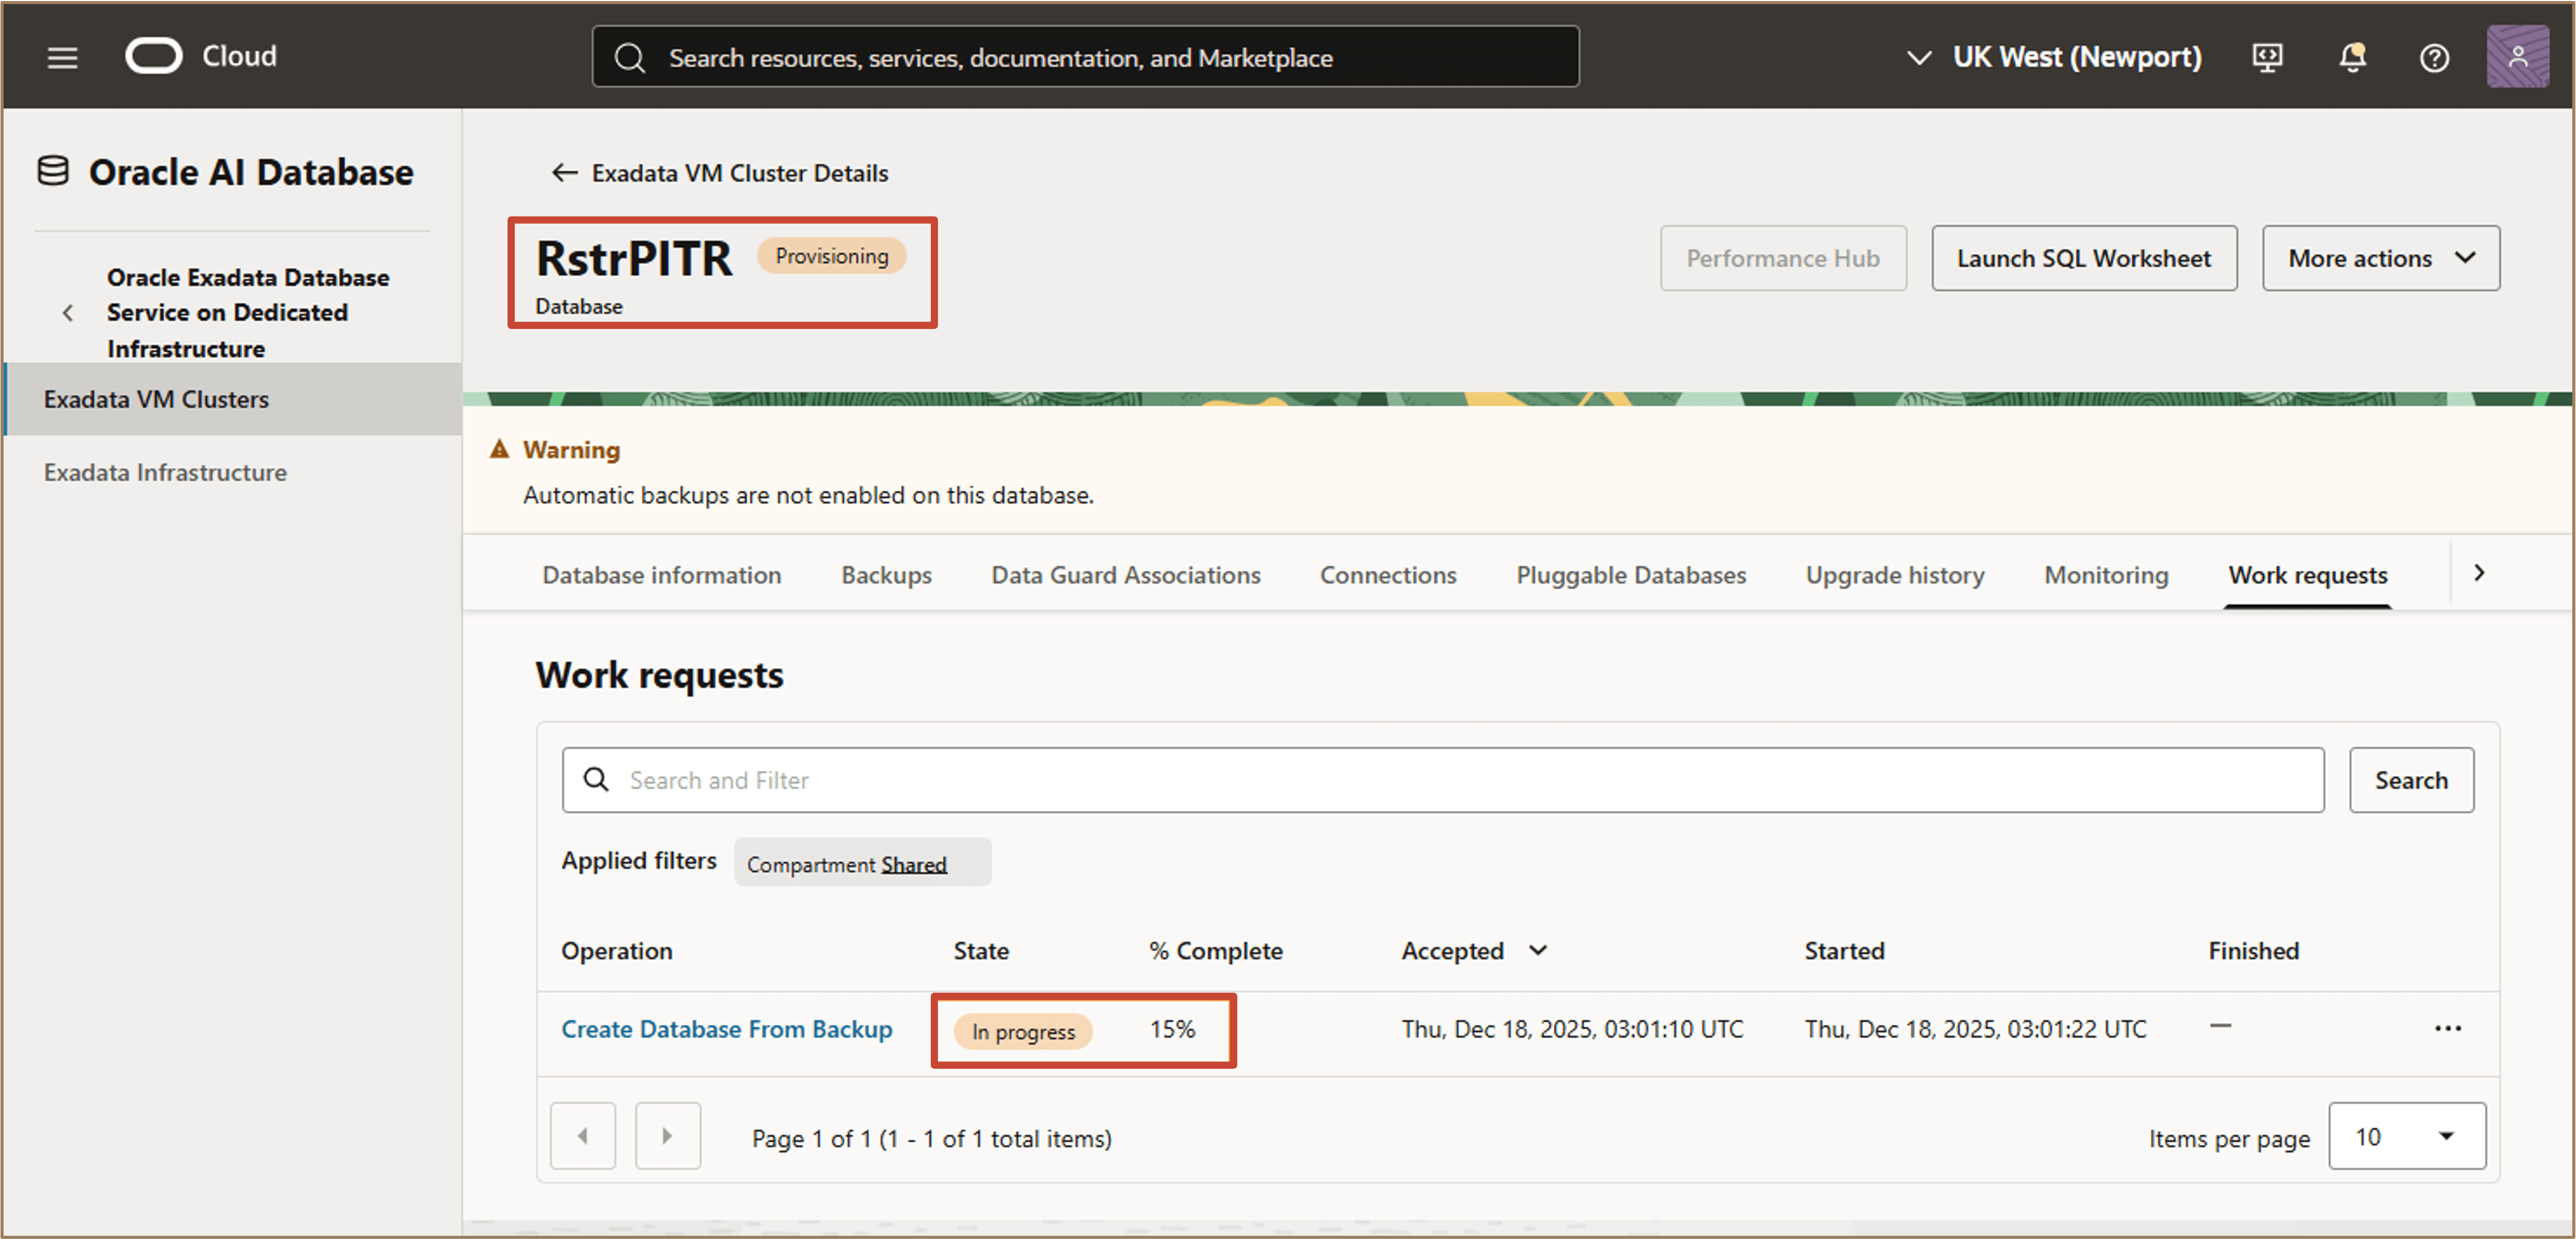
Task: Open the More actions dropdown
Action: coord(2380,259)
